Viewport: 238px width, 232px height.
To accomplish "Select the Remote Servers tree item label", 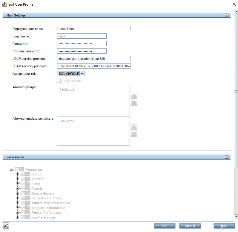I will coord(43,193).
